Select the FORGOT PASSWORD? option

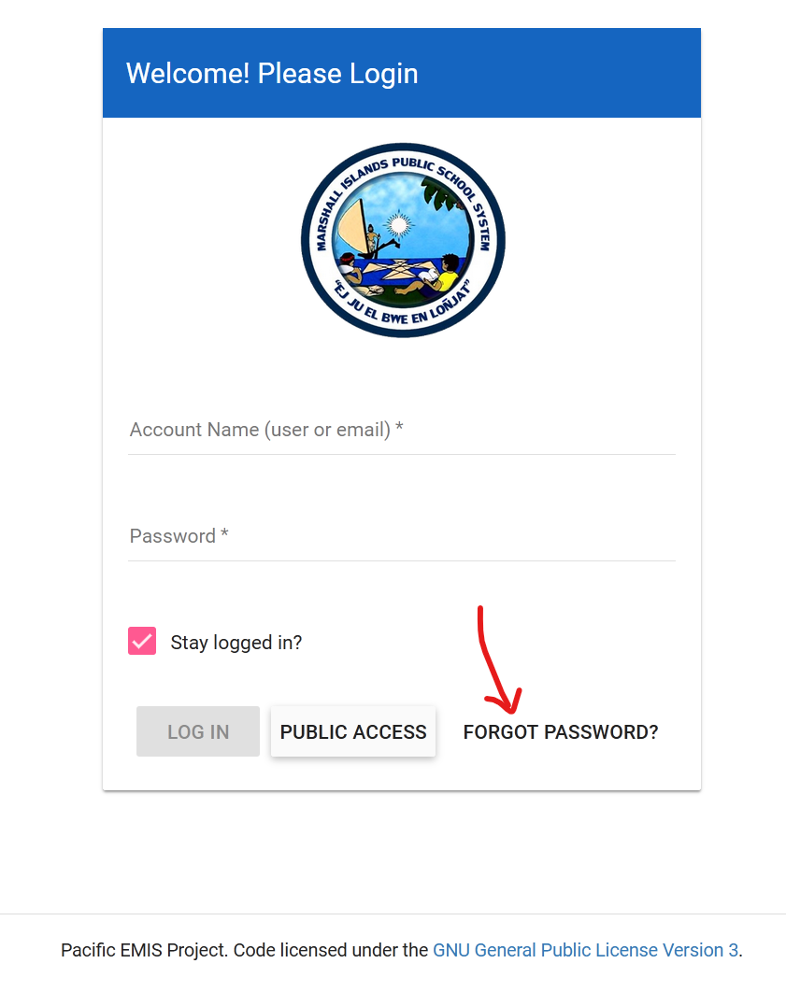(x=561, y=731)
